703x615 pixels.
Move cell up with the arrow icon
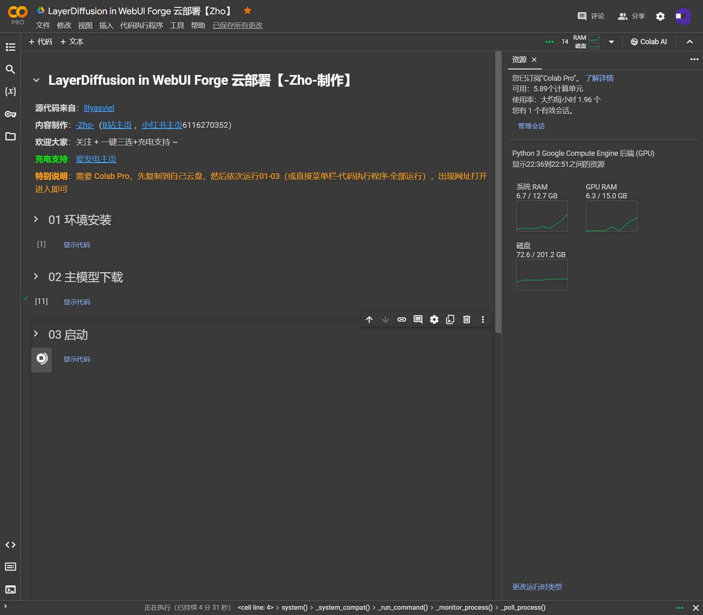(369, 320)
